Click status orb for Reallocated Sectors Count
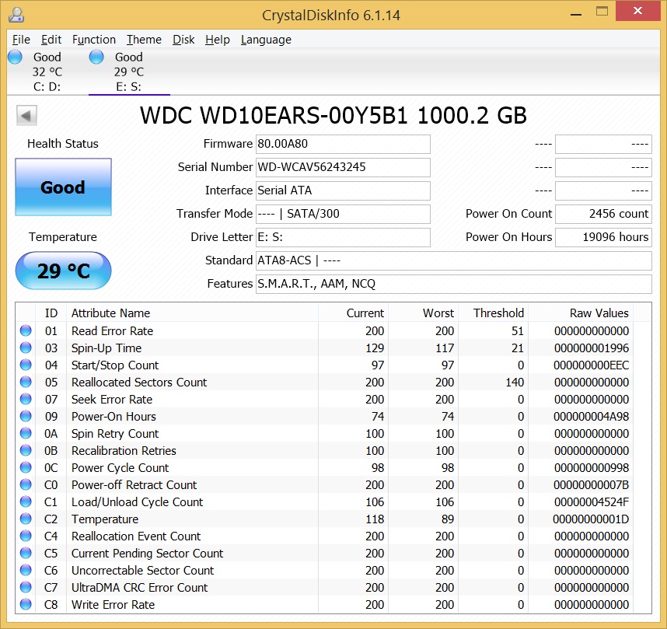The image size is (667, 629). click(x=26, y=382)
